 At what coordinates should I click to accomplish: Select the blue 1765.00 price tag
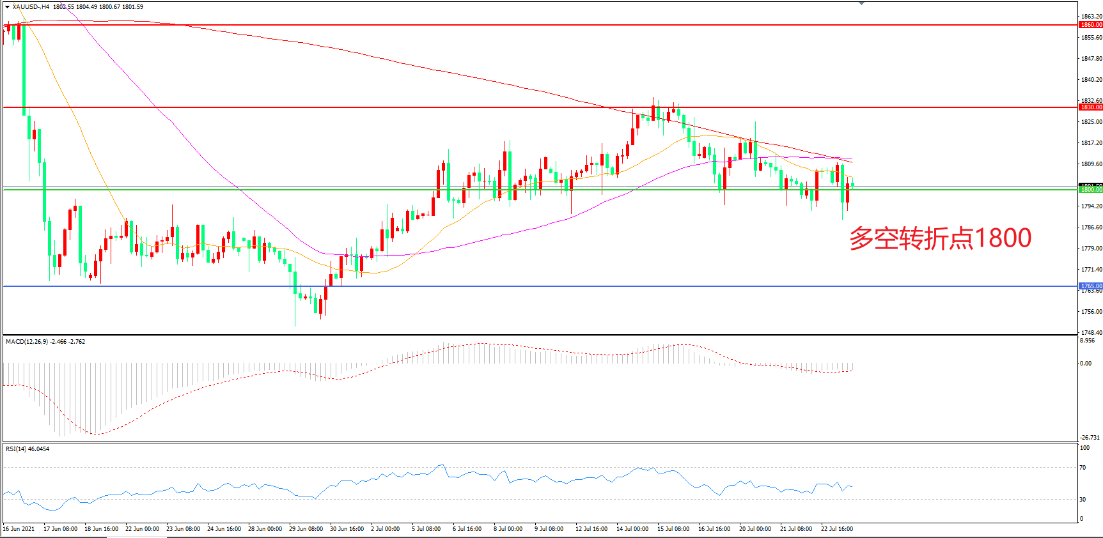pyautogui.click(x=1091, y=286)
